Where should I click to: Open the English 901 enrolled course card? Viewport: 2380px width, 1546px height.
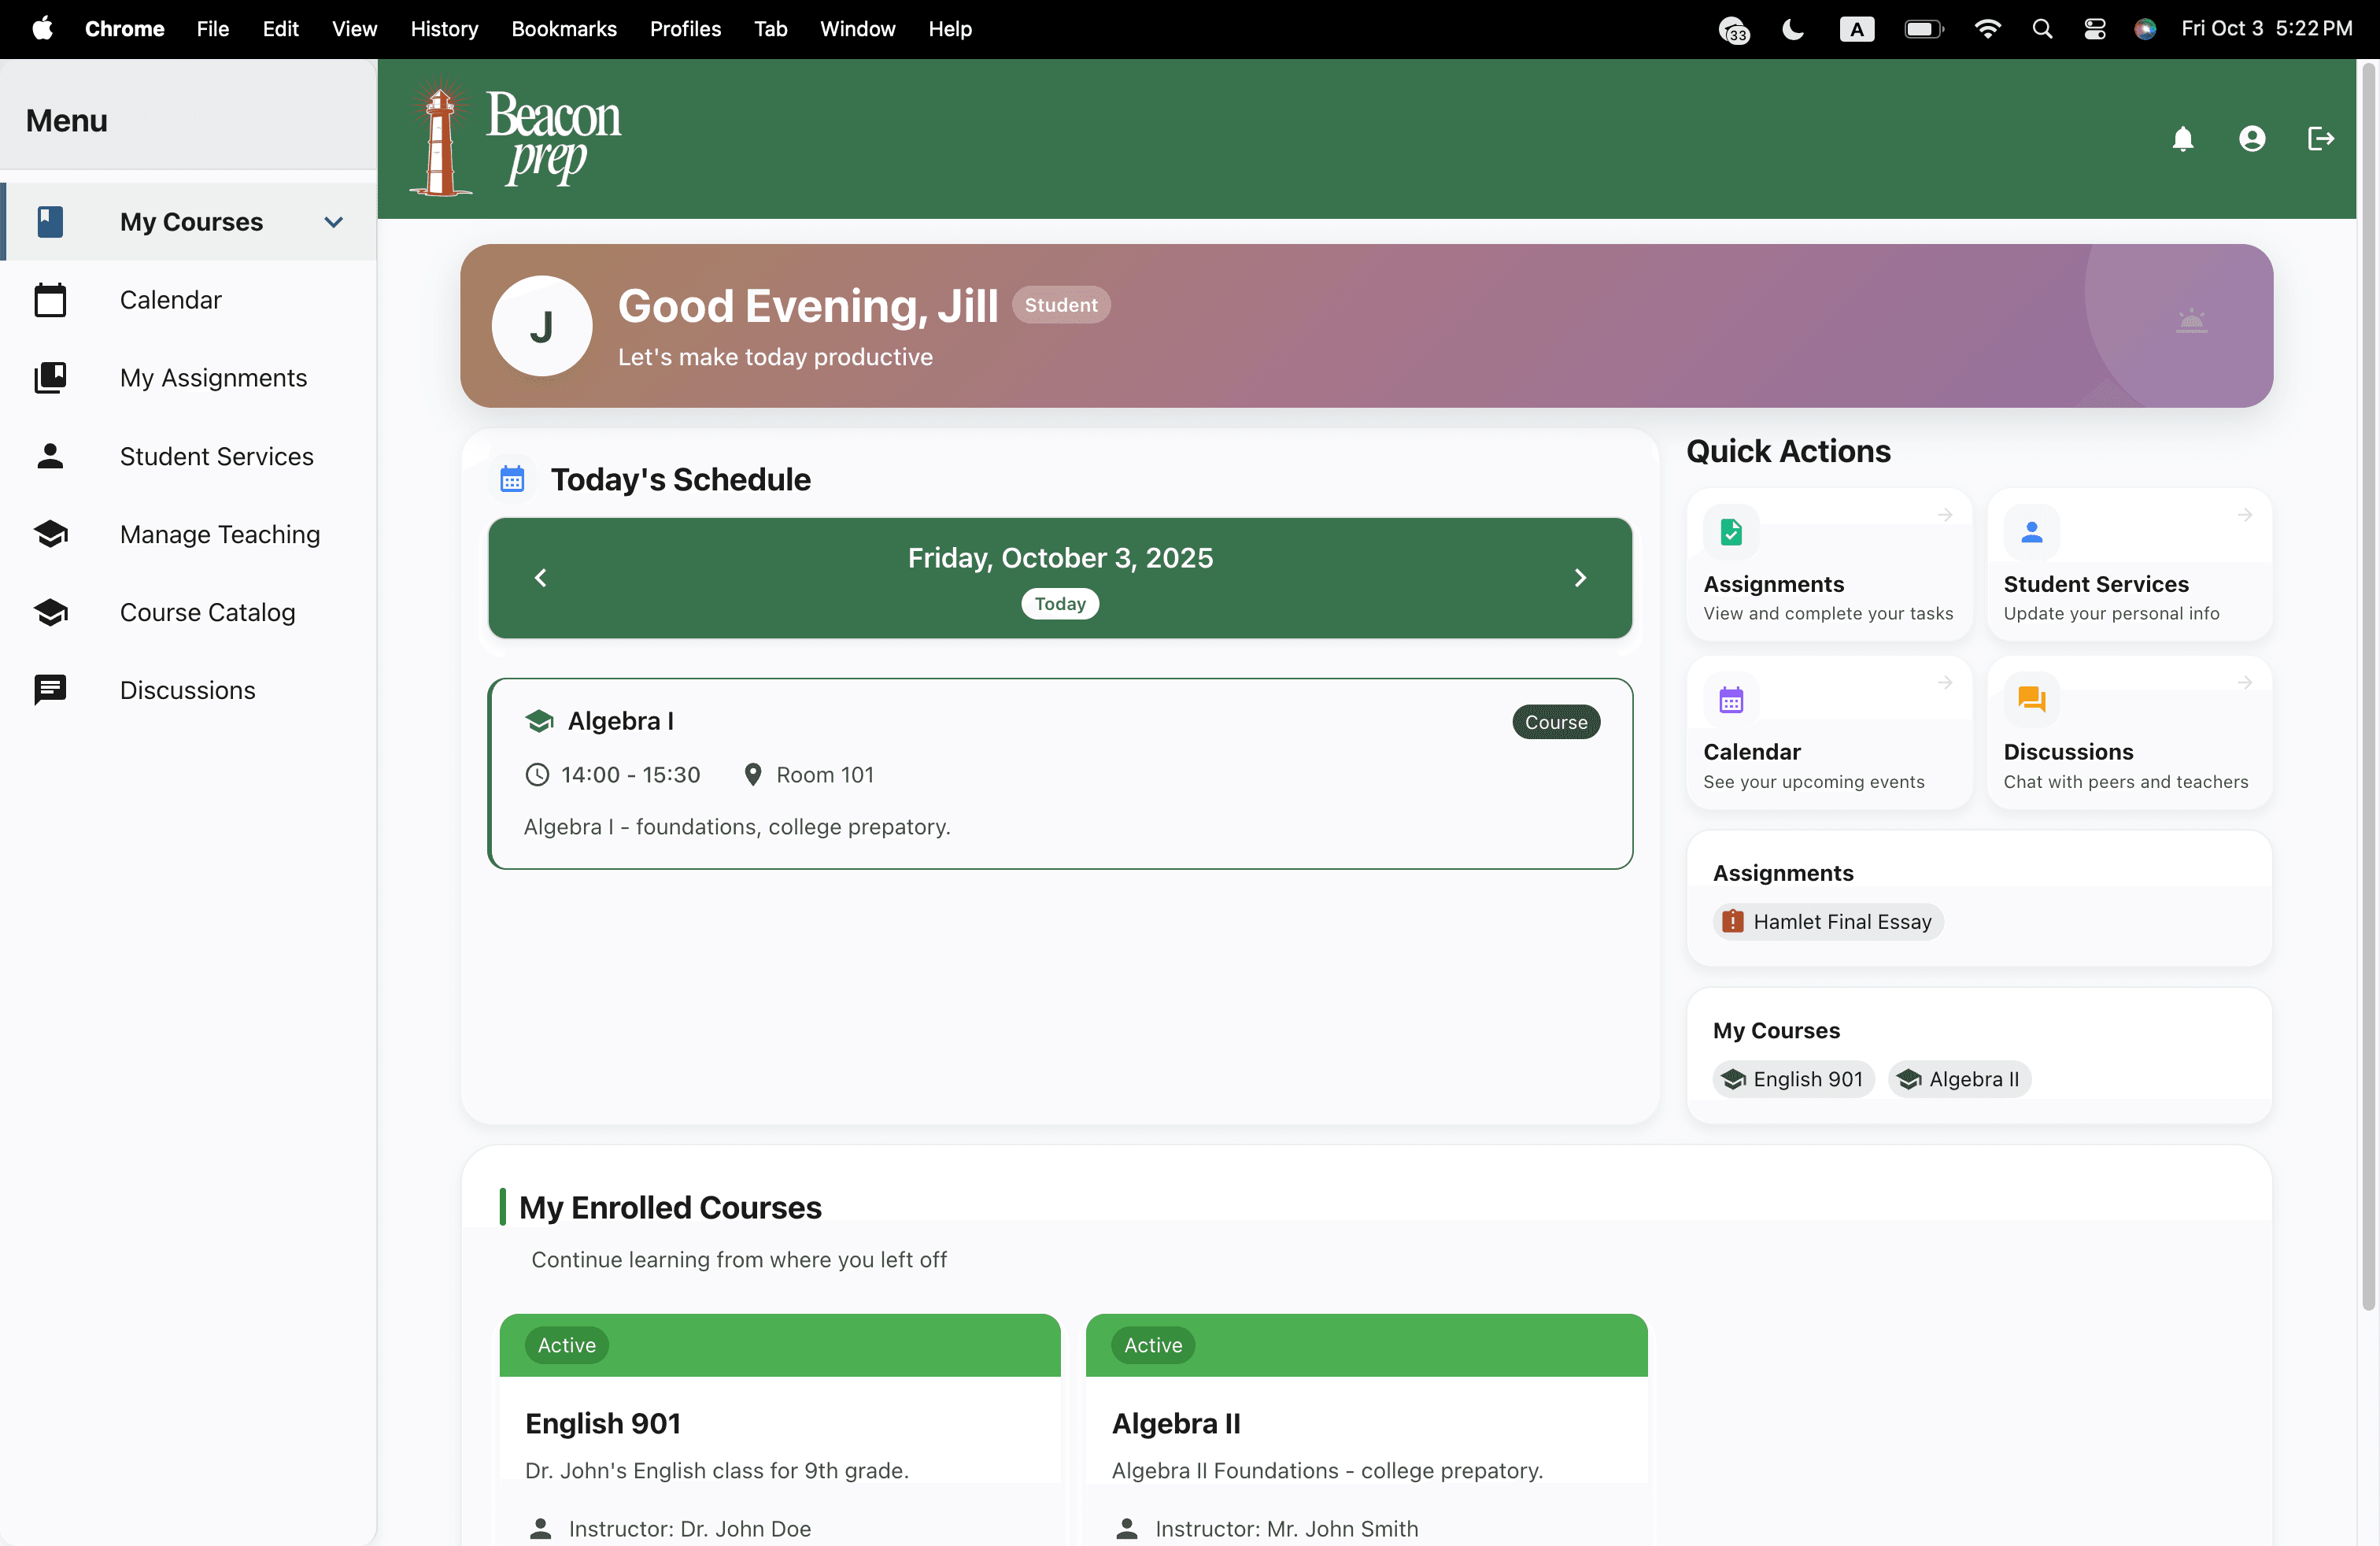(x=780, y=1429)
